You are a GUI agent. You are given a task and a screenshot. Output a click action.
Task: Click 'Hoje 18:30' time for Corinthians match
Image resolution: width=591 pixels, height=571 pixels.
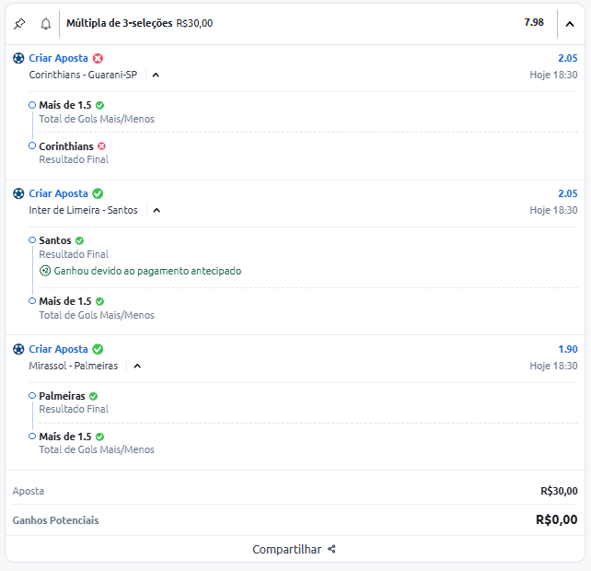[x=553, y=75]
